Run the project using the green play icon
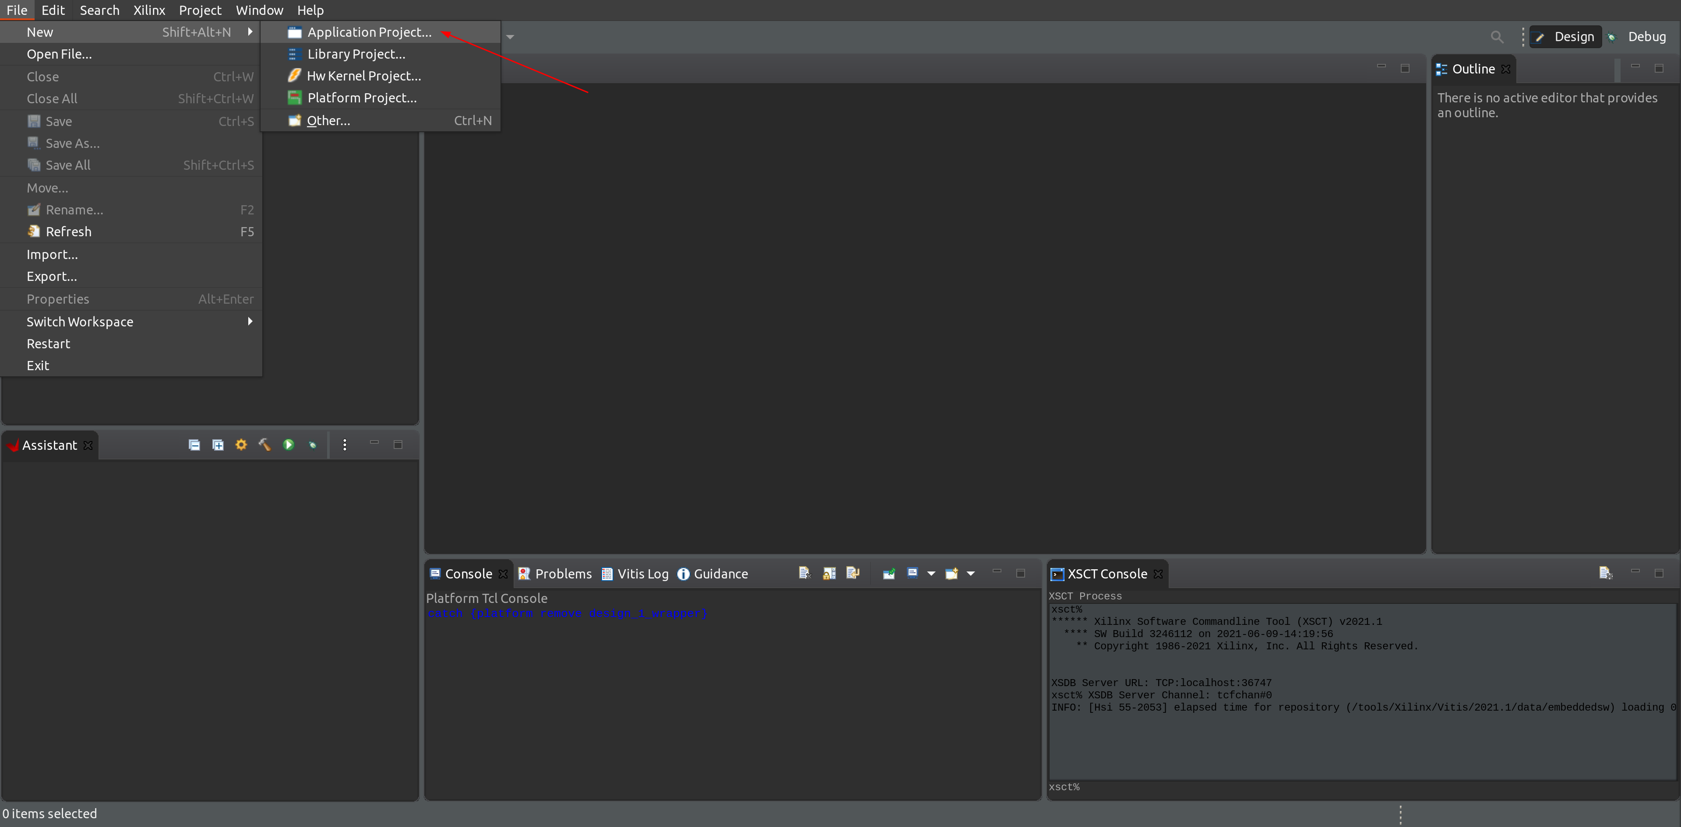1681x827 pixels. [x=289, y=445]
